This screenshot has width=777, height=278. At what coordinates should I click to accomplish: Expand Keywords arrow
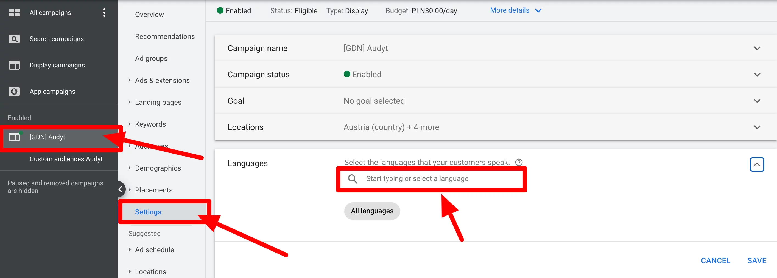click(x=130, y=124)
